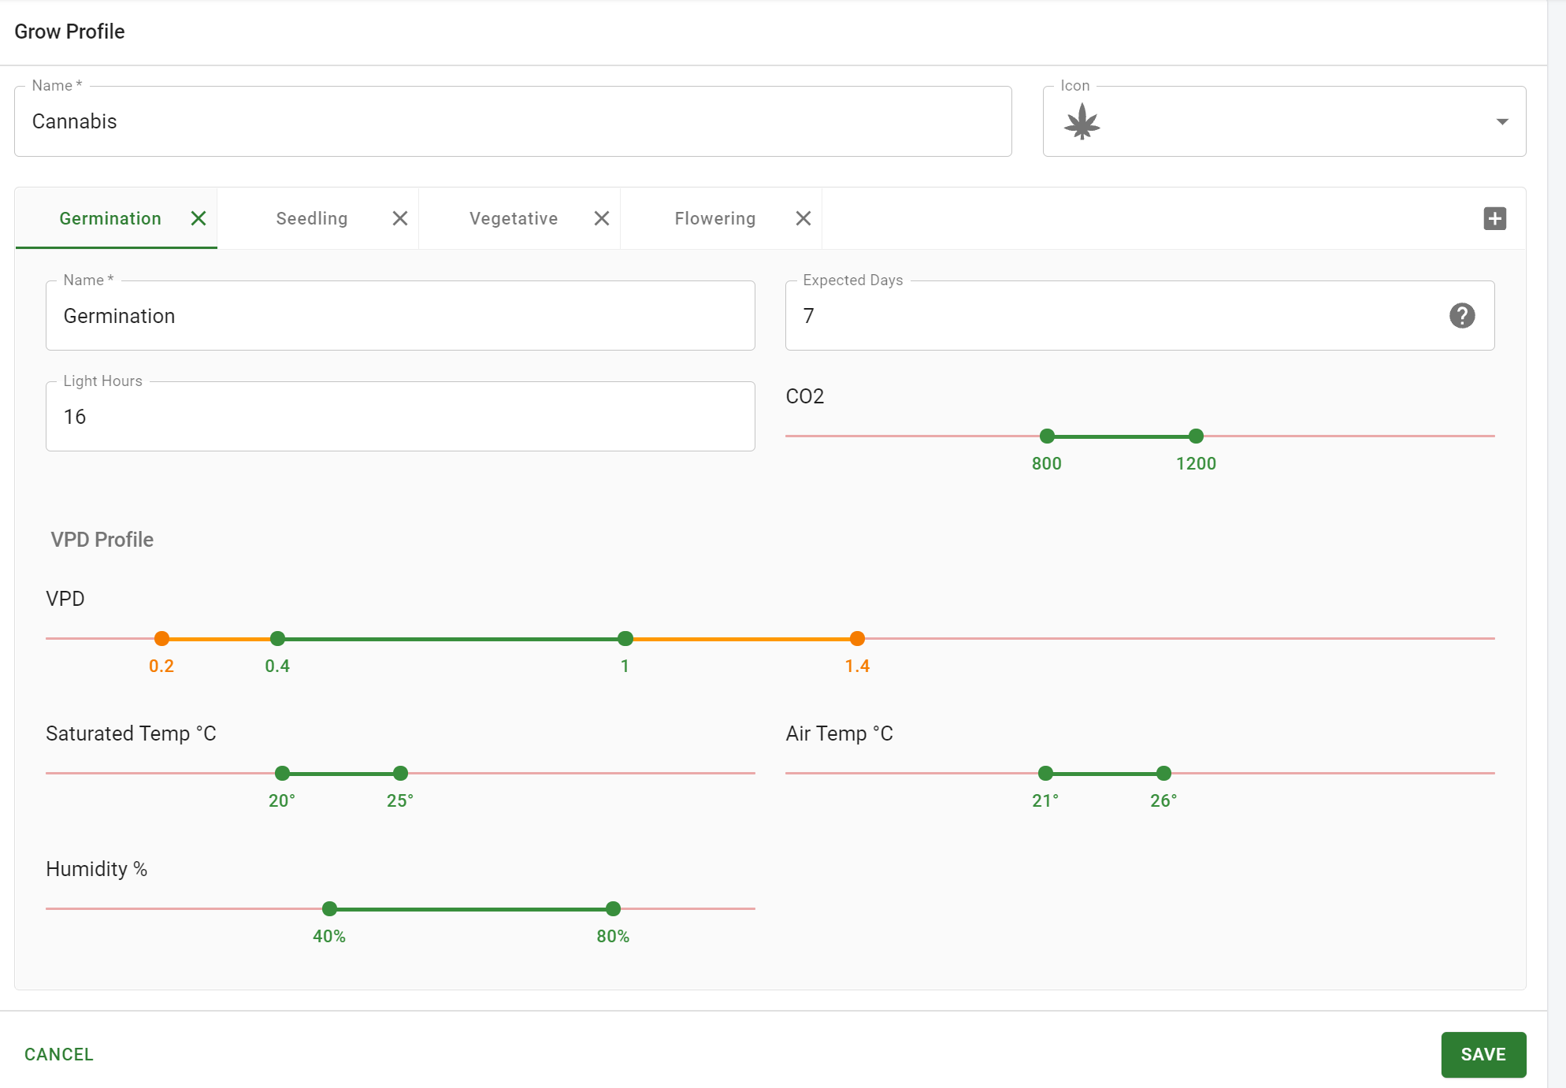The width and height of the screenshot is (1566, 1088).
Task: Open Expected Days help tooltip
Action: coord(1462,316)
